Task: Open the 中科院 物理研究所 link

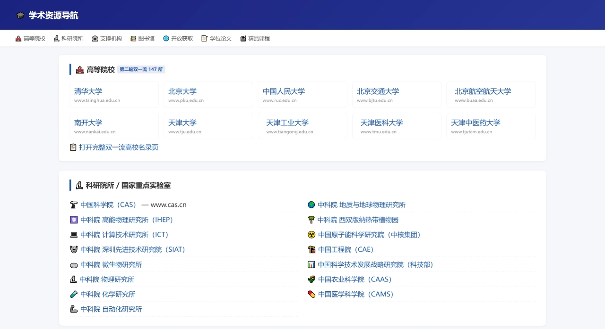Action: [x=107, y=280]
